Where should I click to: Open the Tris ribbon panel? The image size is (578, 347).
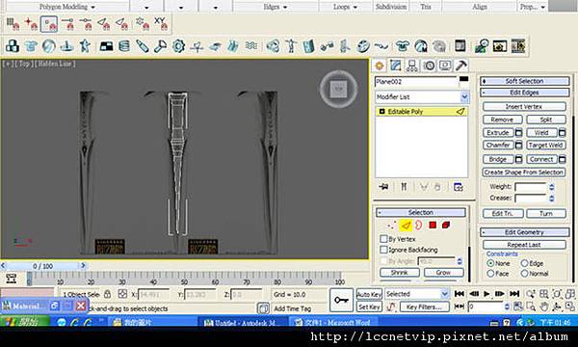426,7
